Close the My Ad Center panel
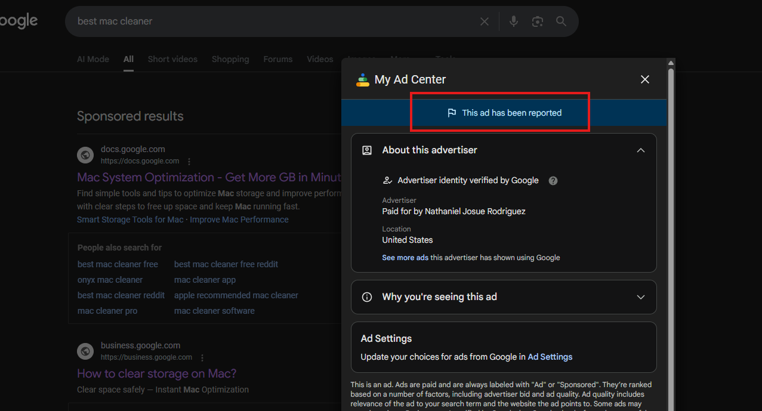The width and height of the screenshot is (762, 411). 644,79
